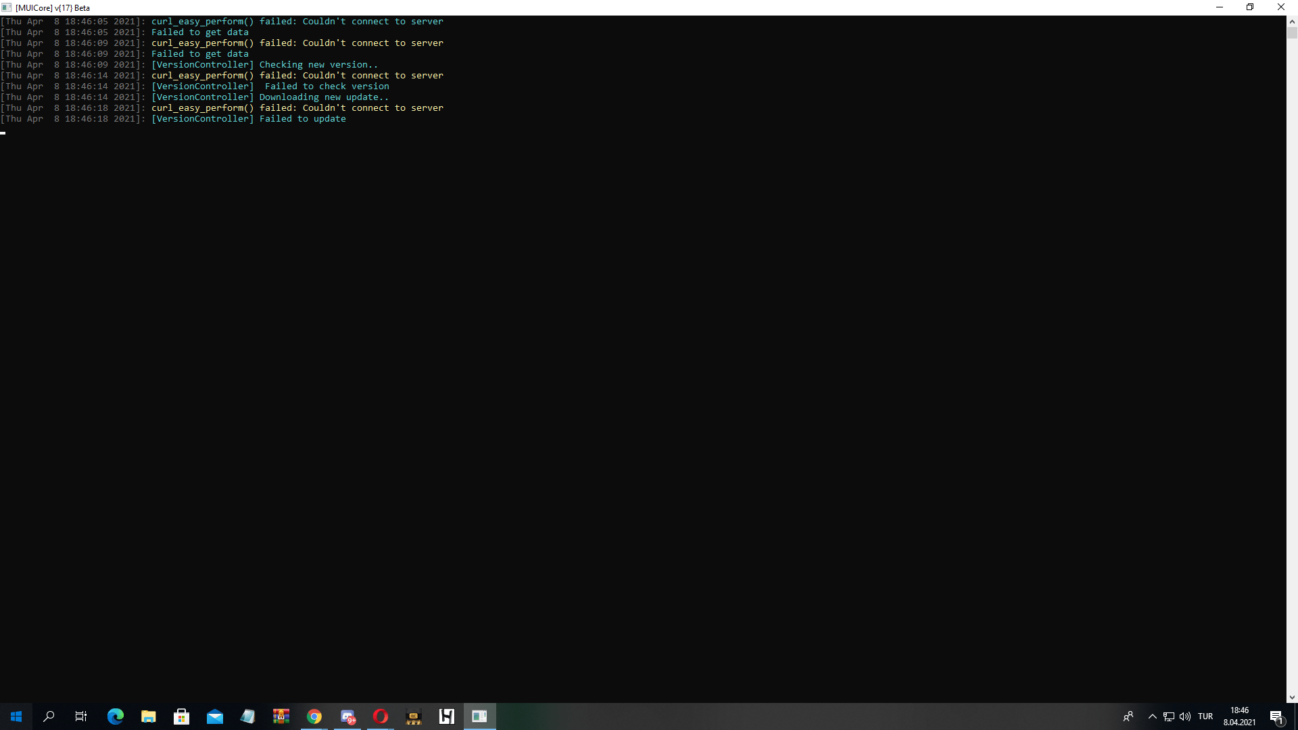Viewport: 1298px width, 730px height.
Task: Open the People icon in system tray
Action: [x=1128, y=716]
